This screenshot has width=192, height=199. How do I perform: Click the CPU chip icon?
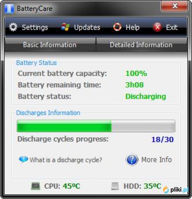pyautogui.click(x=36, y=186)
